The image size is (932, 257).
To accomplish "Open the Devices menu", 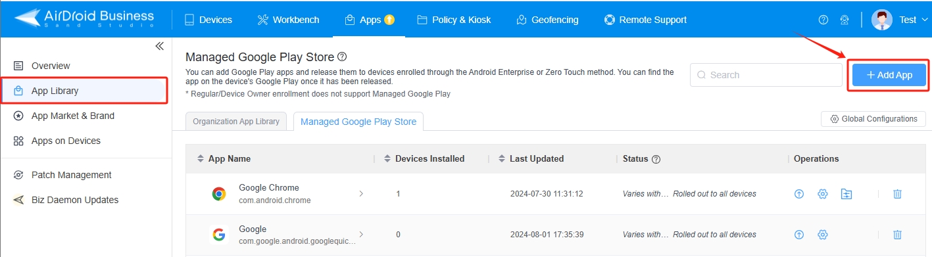I will pos(208,20).
